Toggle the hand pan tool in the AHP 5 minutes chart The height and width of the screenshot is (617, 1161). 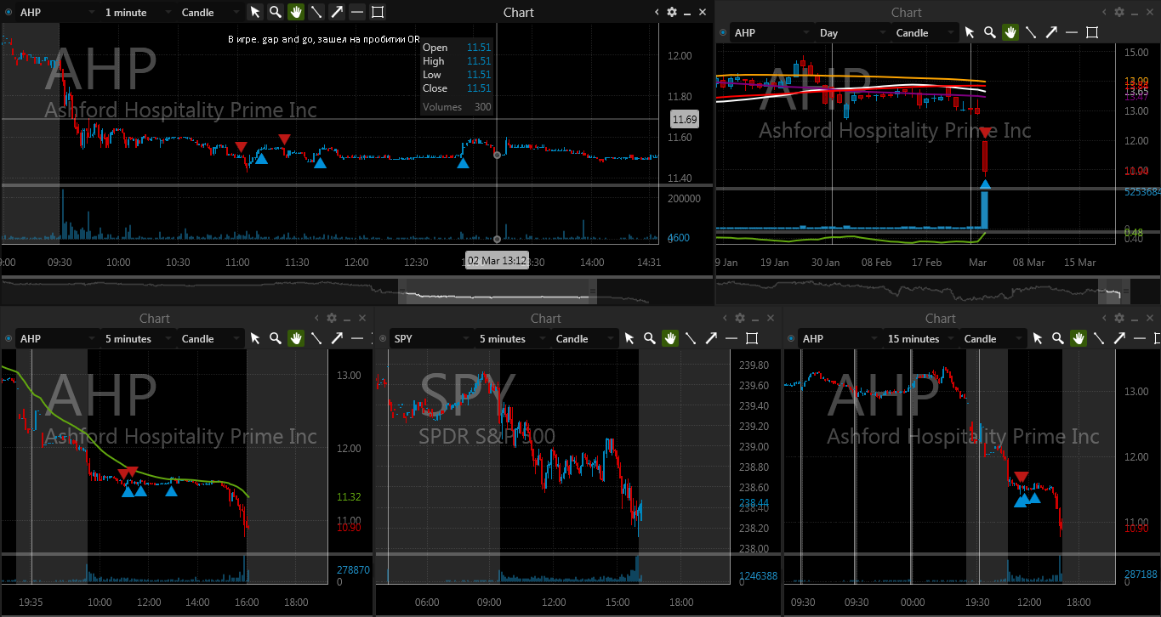click(x=296, y=338)
